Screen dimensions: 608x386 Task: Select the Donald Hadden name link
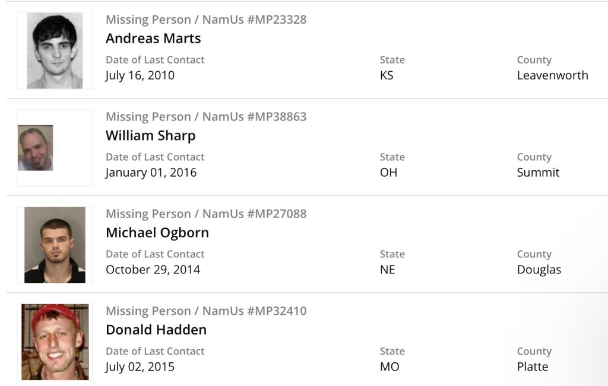click(156, 330)
